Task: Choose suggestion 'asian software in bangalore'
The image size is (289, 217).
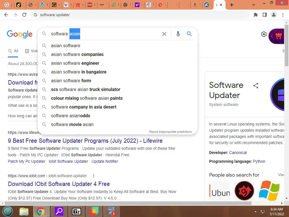Action: click(117, 72)
